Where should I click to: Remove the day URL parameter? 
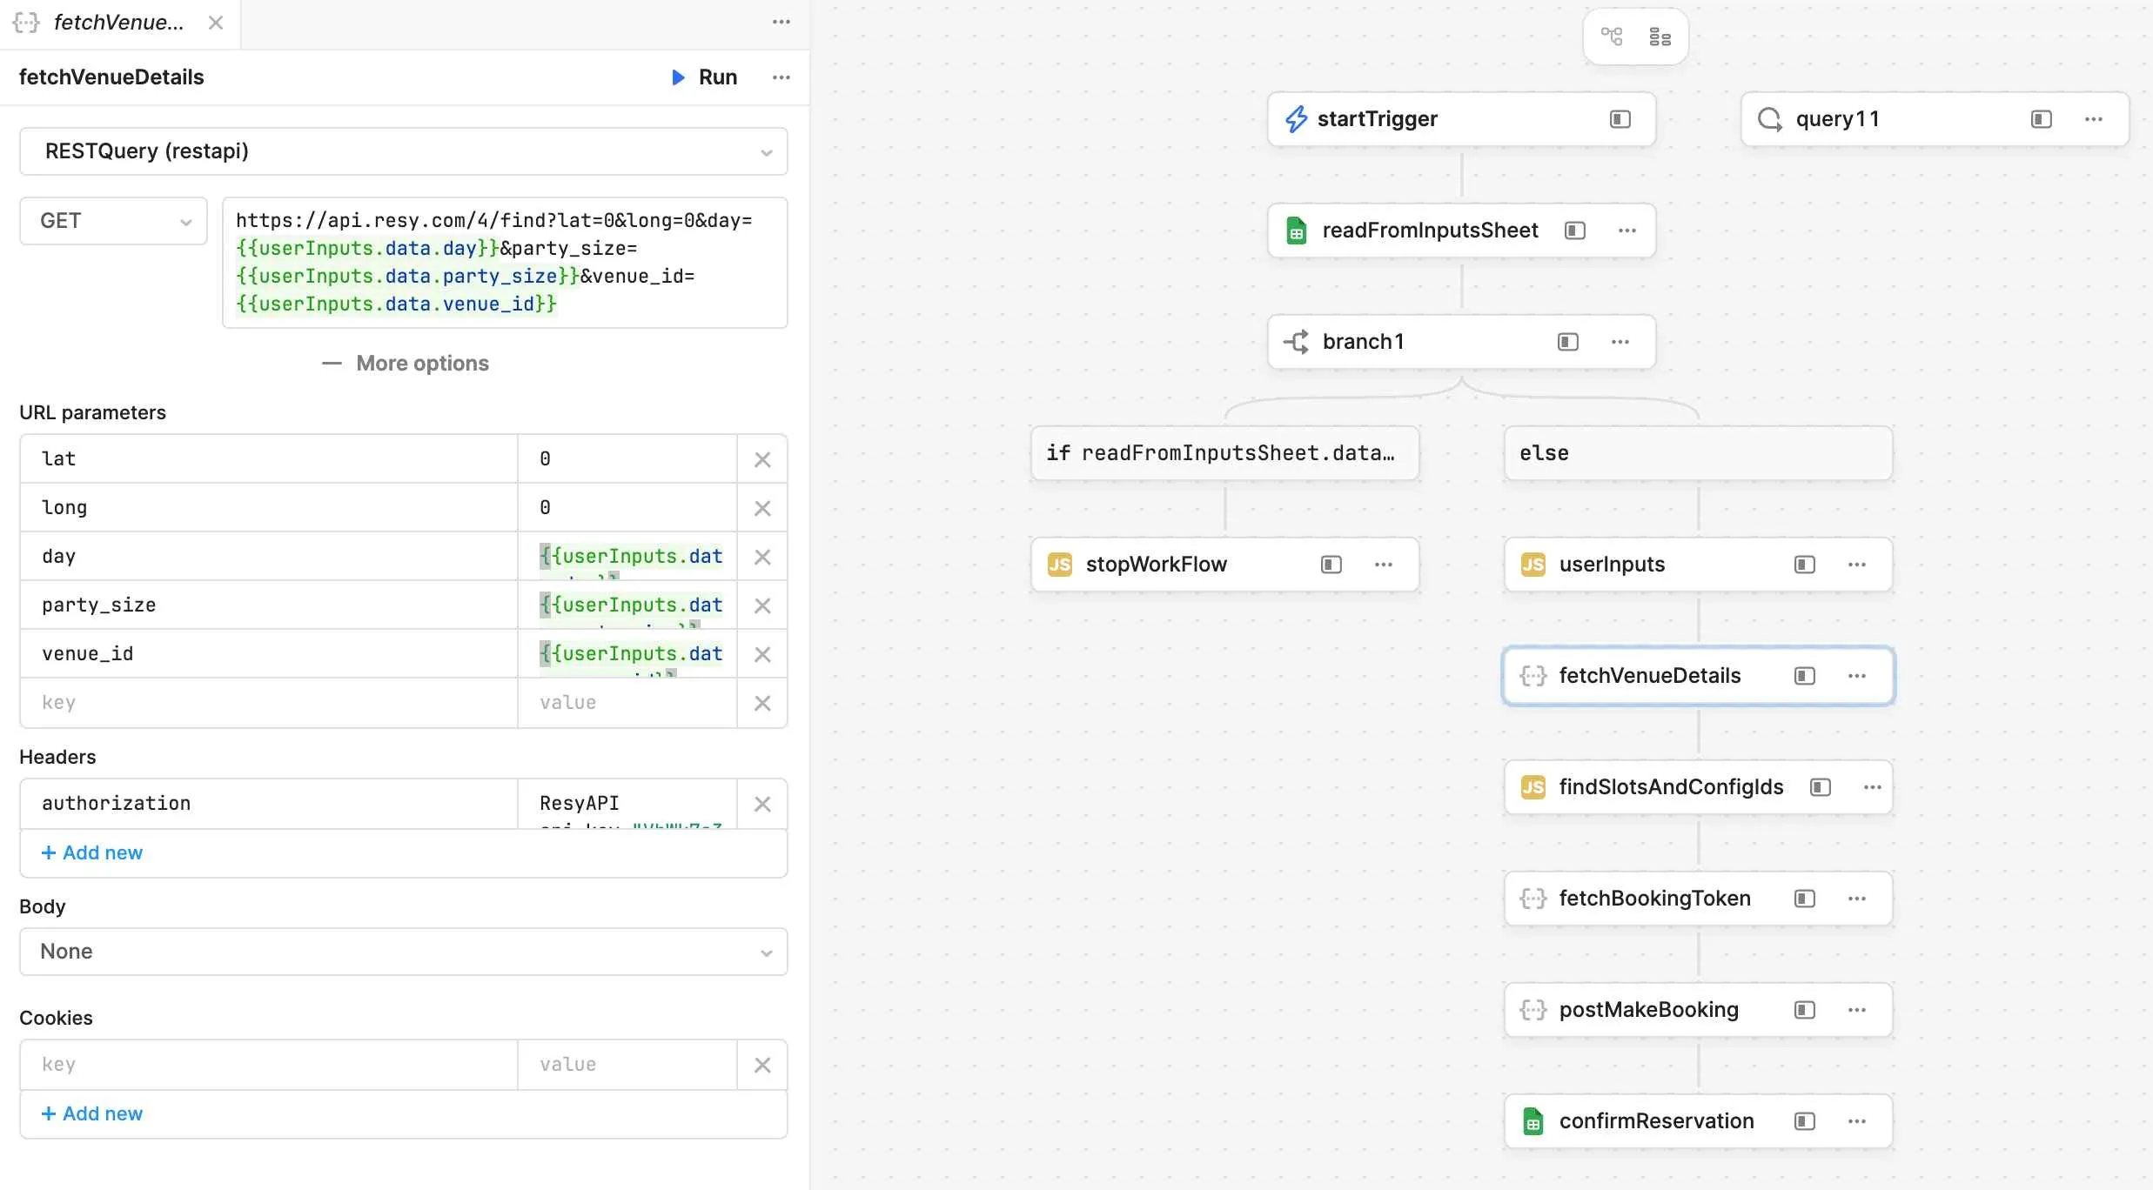[x=762, y=557]
